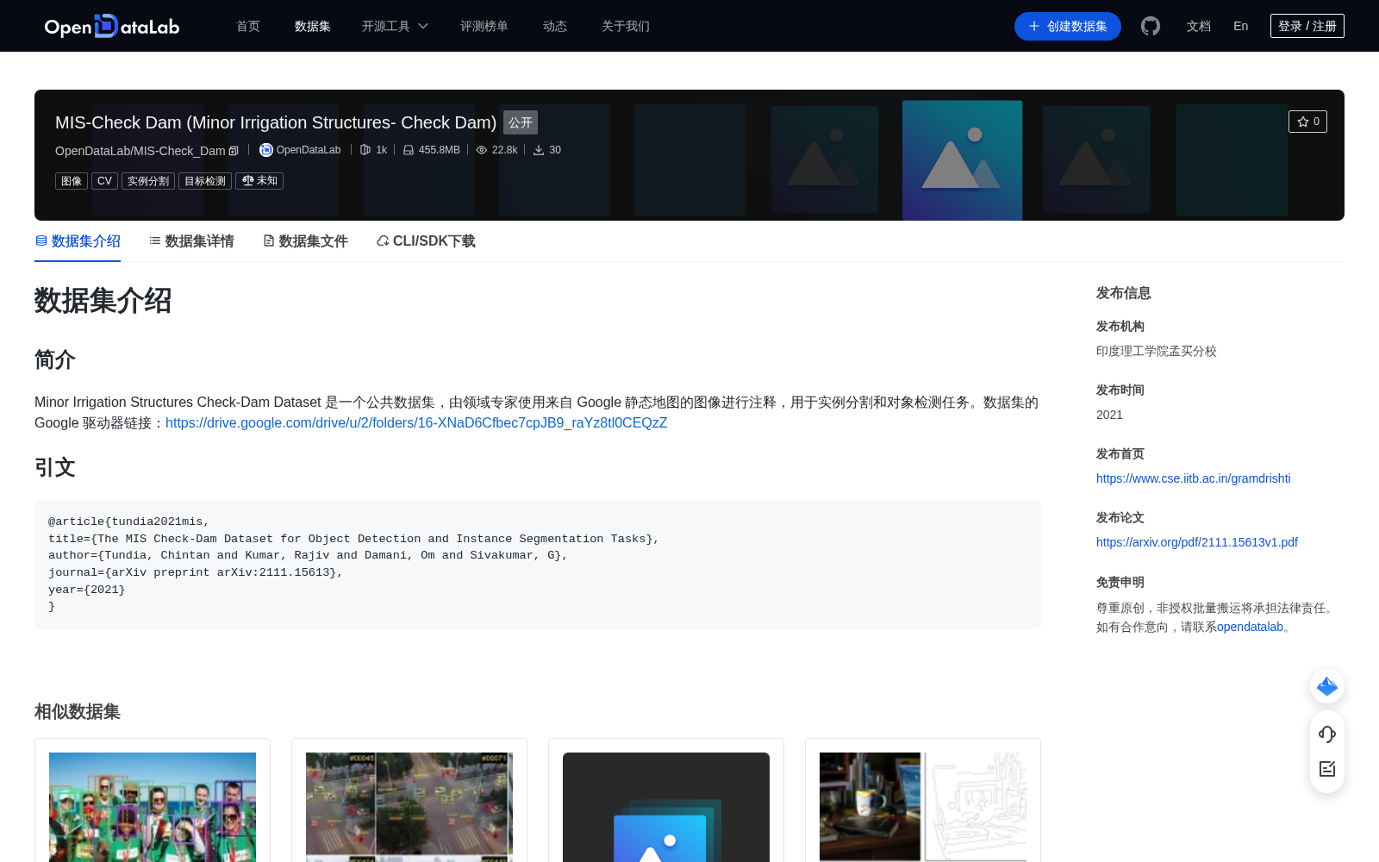The height and width of the screenshot is (862, 1379).
Task: Click the citation code block
Action: 538,565
